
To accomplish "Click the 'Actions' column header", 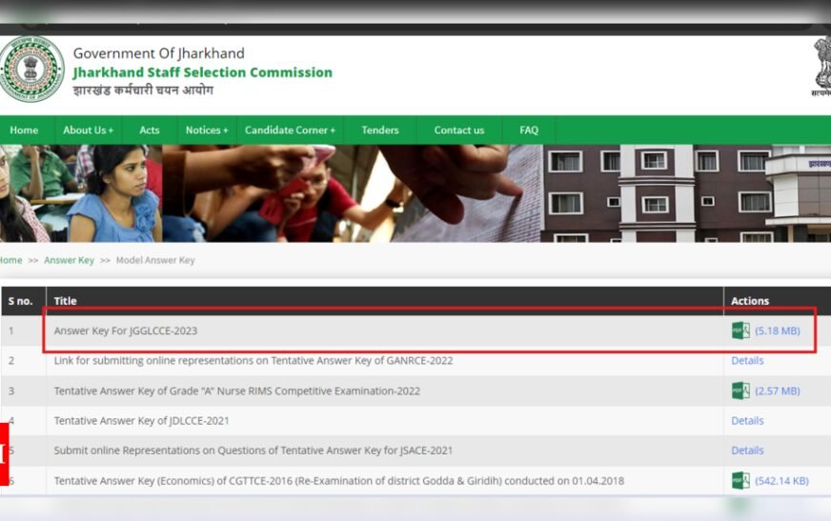I will click(x=749, y=301).
